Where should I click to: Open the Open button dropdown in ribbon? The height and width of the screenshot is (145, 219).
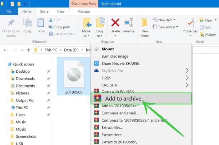click(x=216, y=20)
